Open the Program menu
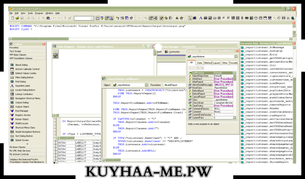Viewport: 305px width, 179px height. 39,13
